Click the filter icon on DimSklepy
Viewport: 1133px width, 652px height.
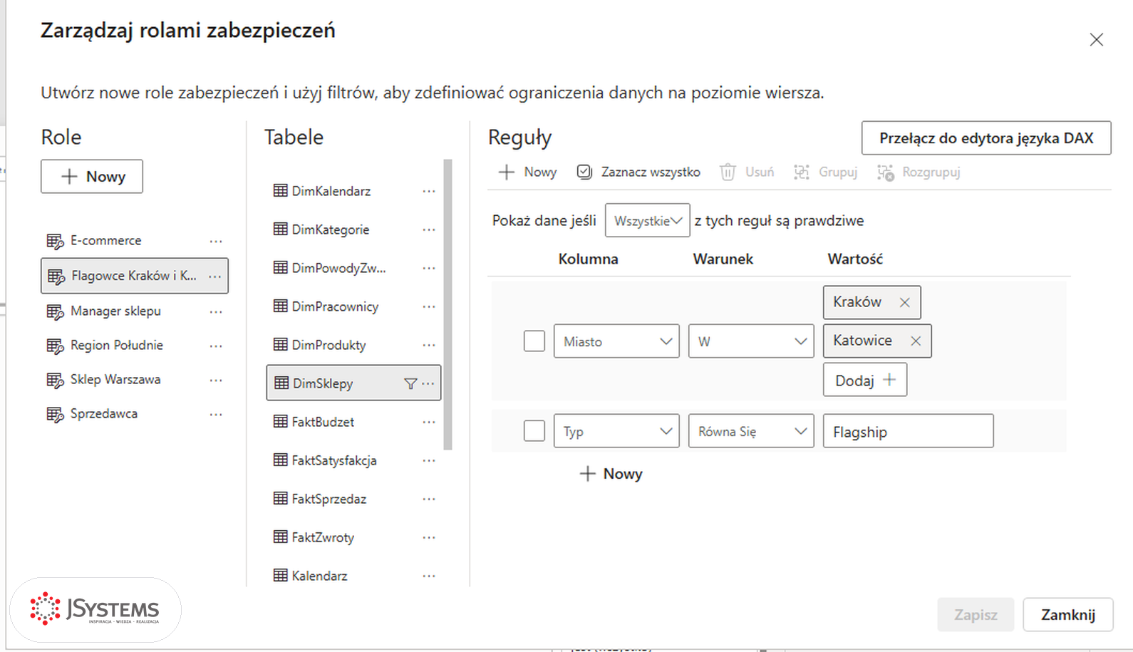(x=410, y=383)
